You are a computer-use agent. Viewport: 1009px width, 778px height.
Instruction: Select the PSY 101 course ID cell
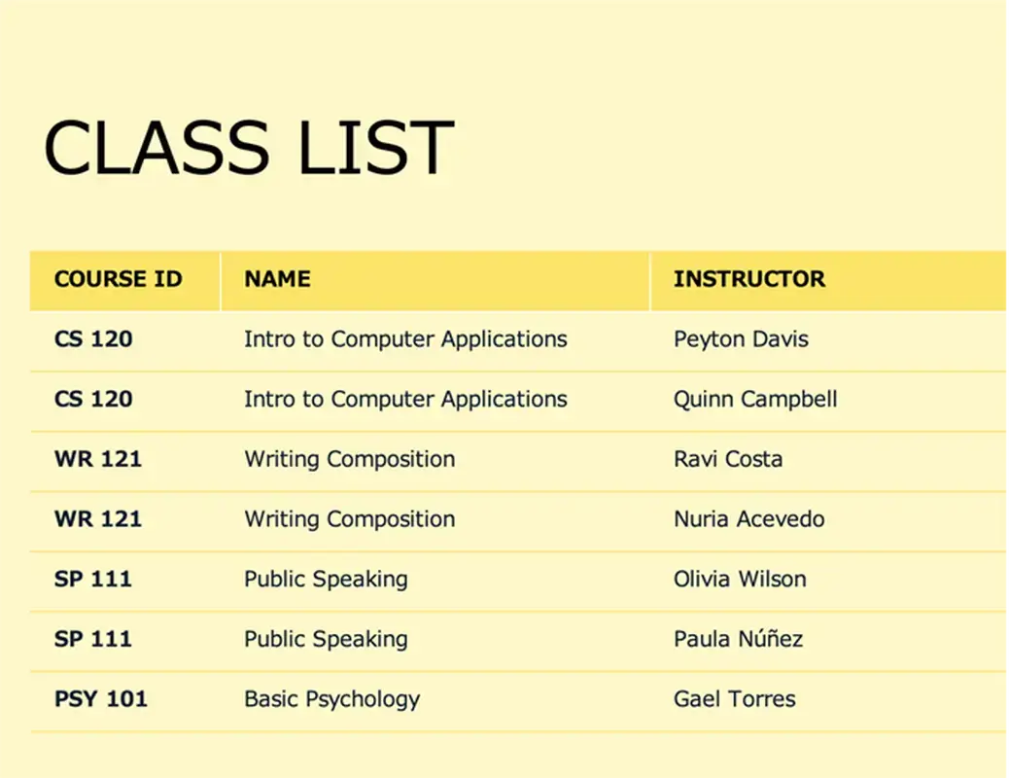pos(101,699)
